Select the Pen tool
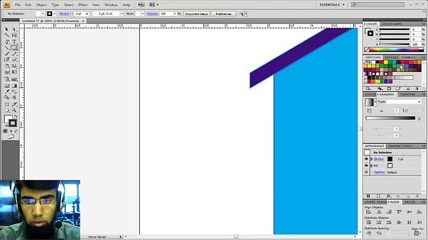This screenshot has height=240, width=428. (7, 41)
